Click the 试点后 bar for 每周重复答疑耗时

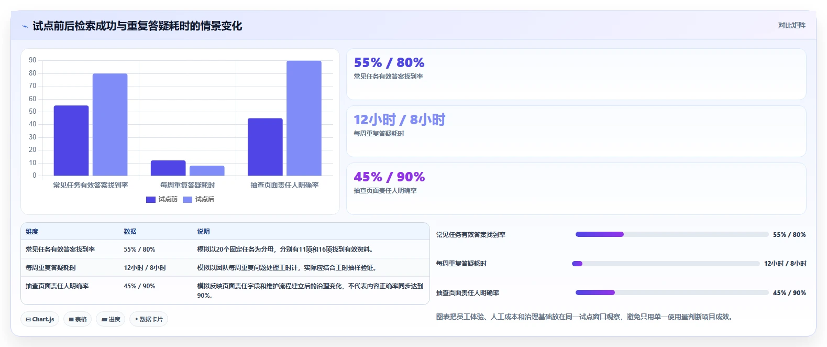(x=207, y=170)
